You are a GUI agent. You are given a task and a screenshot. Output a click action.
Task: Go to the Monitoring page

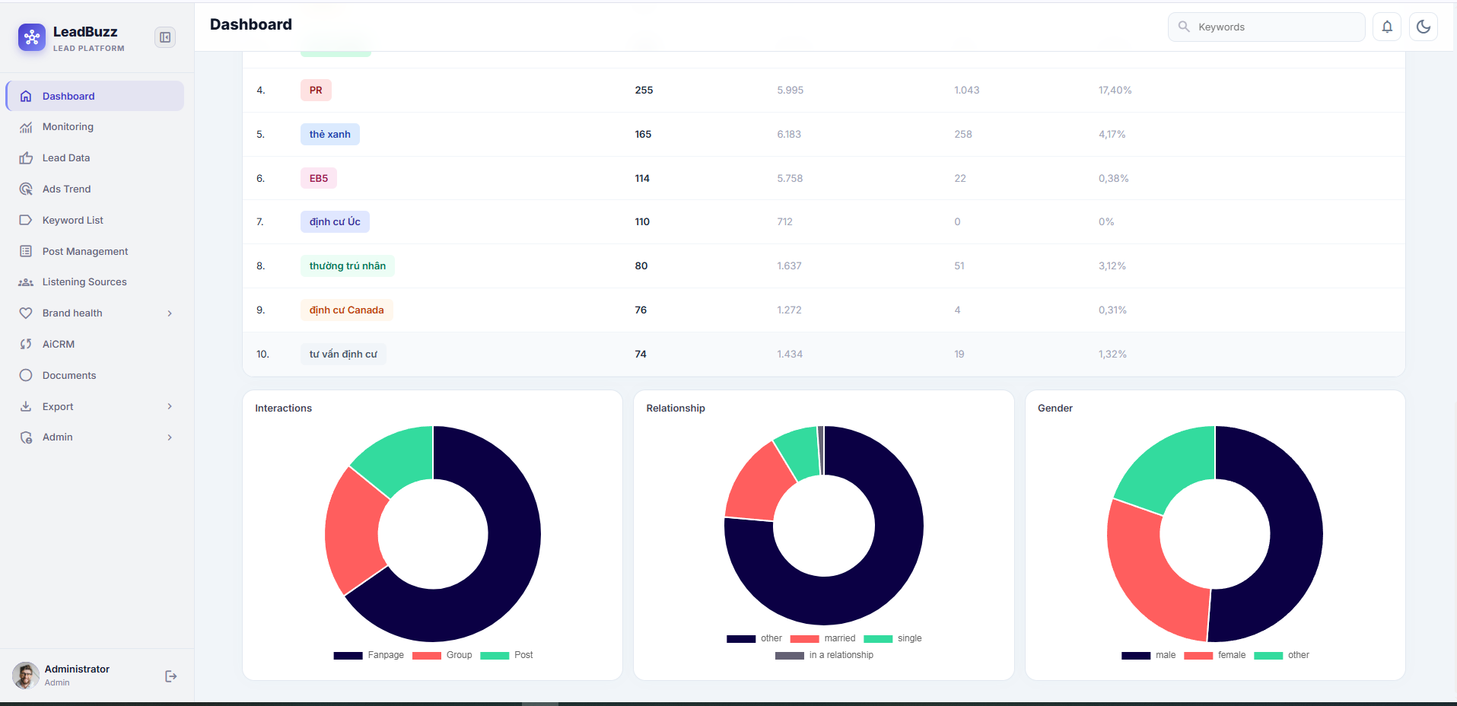click(95, 127)
